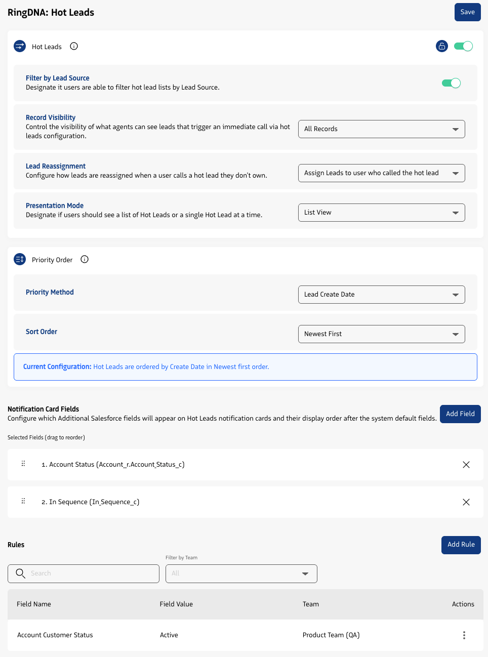Click the Account Customer Status cell
488x657 pixels.
pos(55,635)
